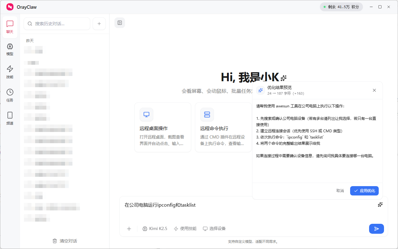Click the 24 → 187 字符 (+163) count text
The image size is (398, 249).
[x=286, y=93]
